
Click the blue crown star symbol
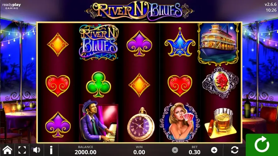[180, 42]
